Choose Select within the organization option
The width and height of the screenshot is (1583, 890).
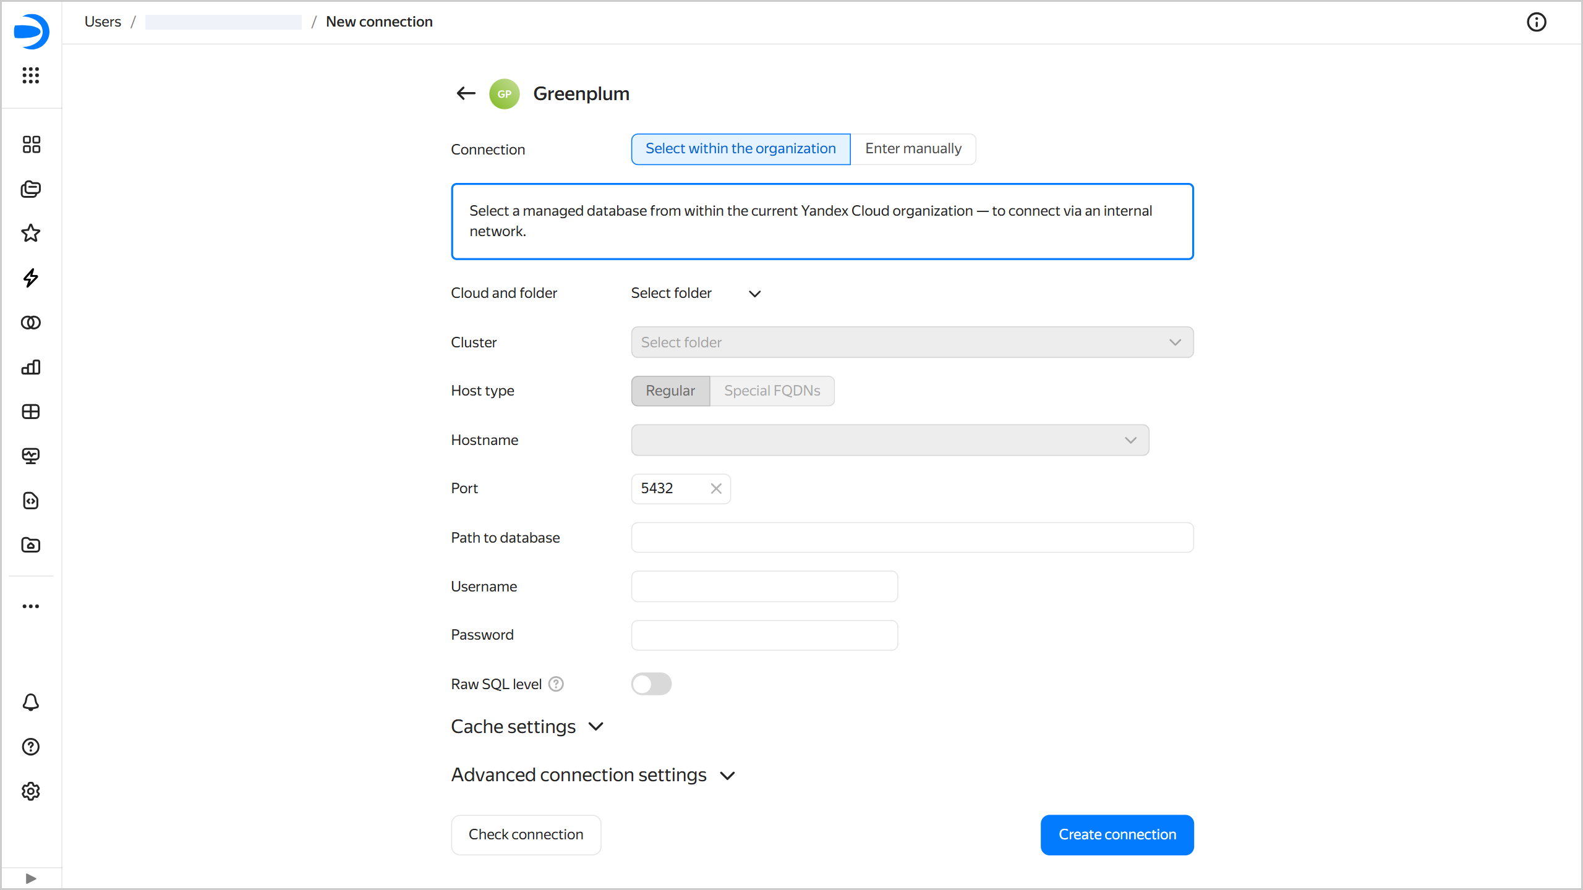pos(741,149)
